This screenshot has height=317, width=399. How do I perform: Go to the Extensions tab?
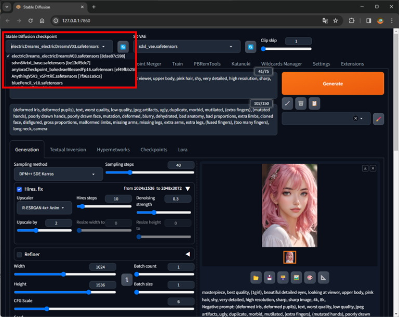(352, 64)
